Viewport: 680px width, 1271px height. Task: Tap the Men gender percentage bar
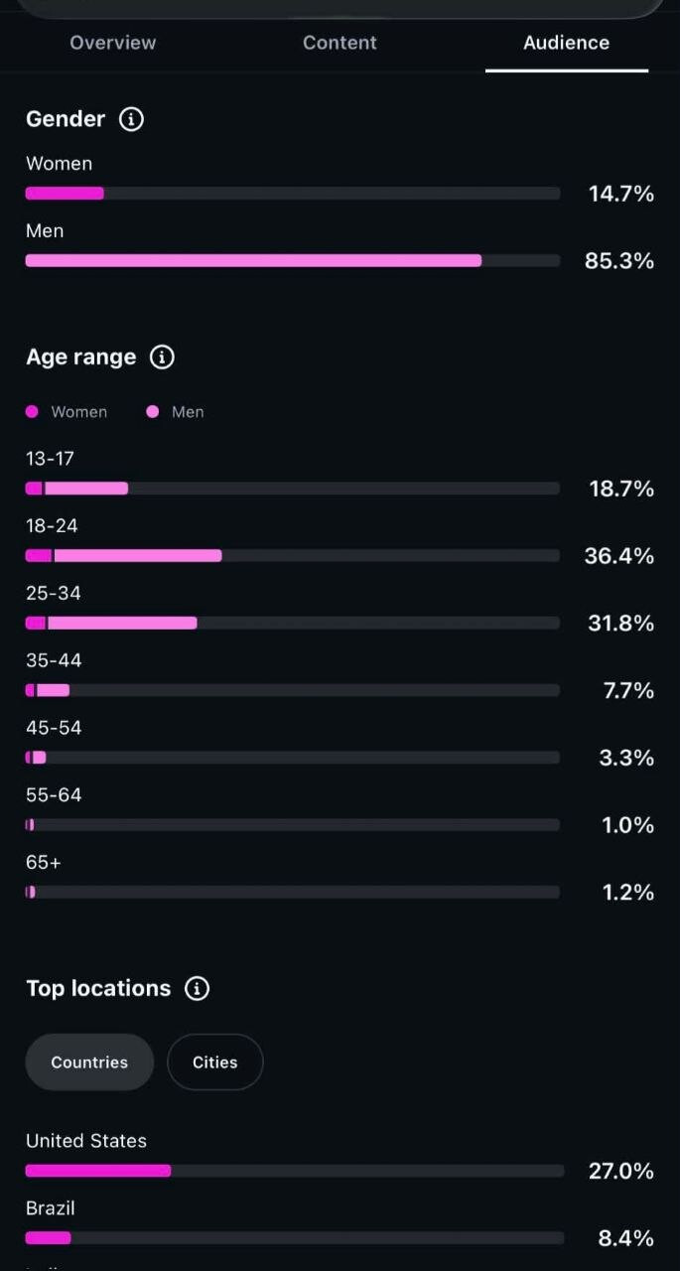tap(293, 261)
